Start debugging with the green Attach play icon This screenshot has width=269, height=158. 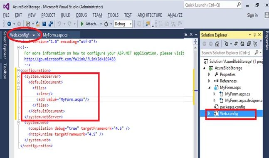click(82, 24)
